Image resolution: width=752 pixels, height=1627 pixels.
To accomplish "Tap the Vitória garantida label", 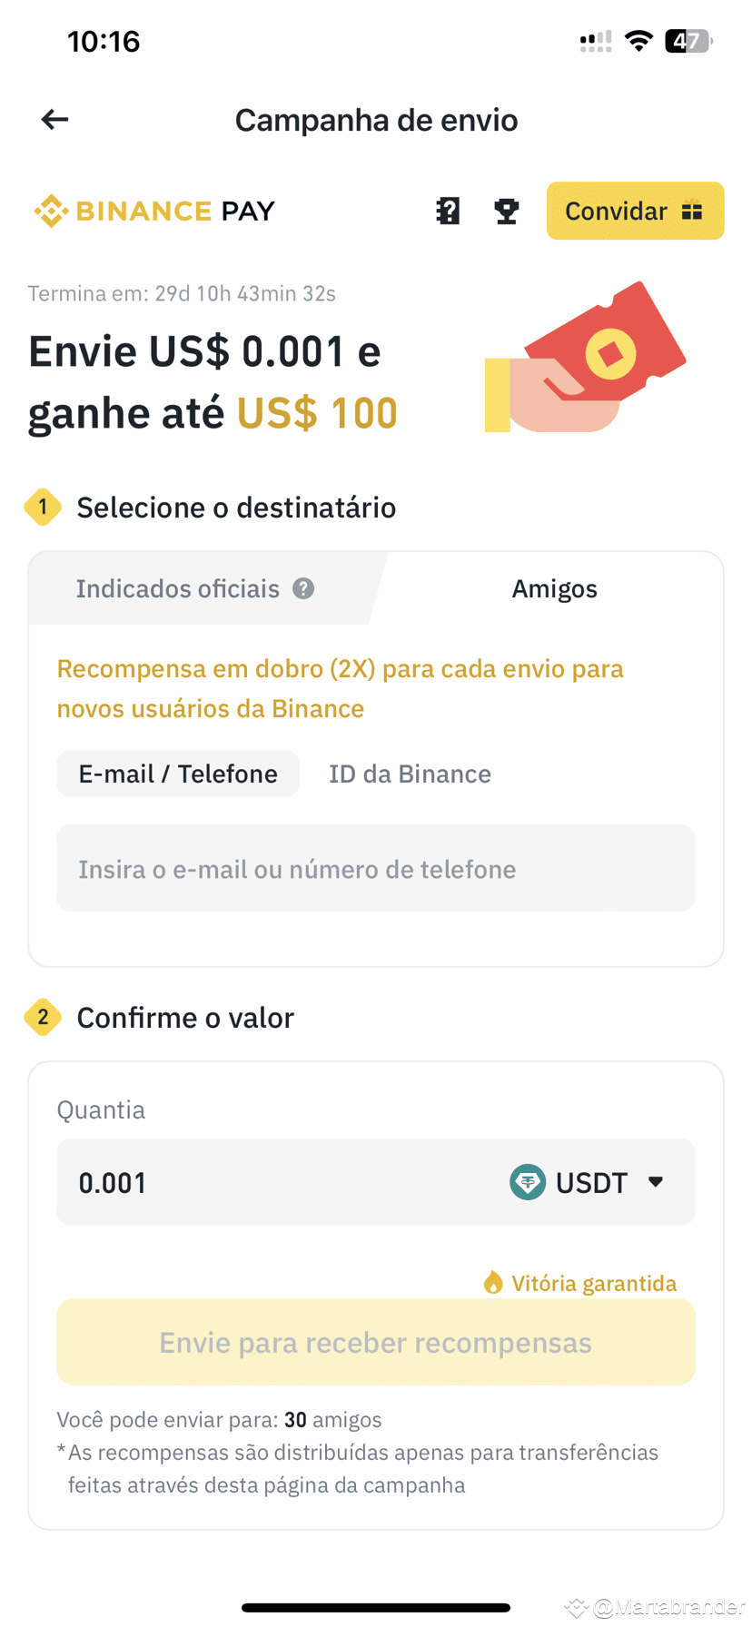I will (594, 1283).
